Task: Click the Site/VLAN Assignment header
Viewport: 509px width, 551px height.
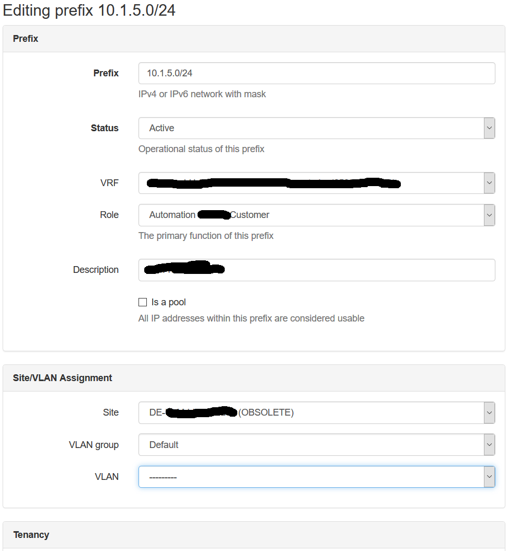Action: tap(62, 377)
